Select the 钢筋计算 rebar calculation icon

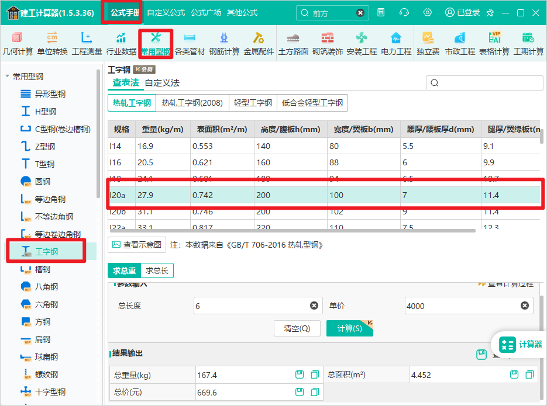point(224,44)
